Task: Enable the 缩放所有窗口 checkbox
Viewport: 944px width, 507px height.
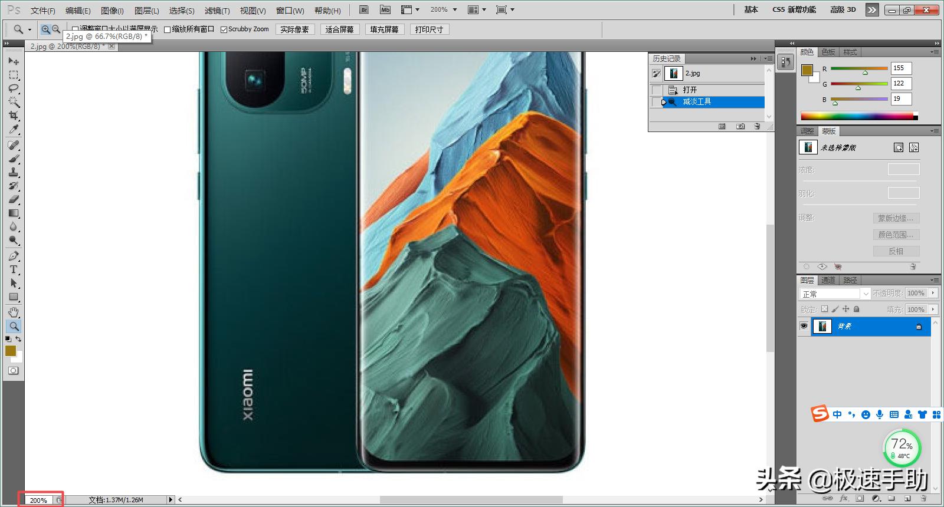Action: (x=168, y=29)
